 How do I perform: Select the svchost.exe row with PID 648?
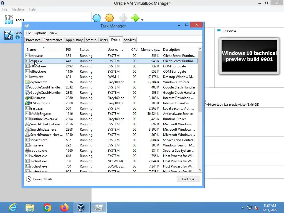click(111, 156)
